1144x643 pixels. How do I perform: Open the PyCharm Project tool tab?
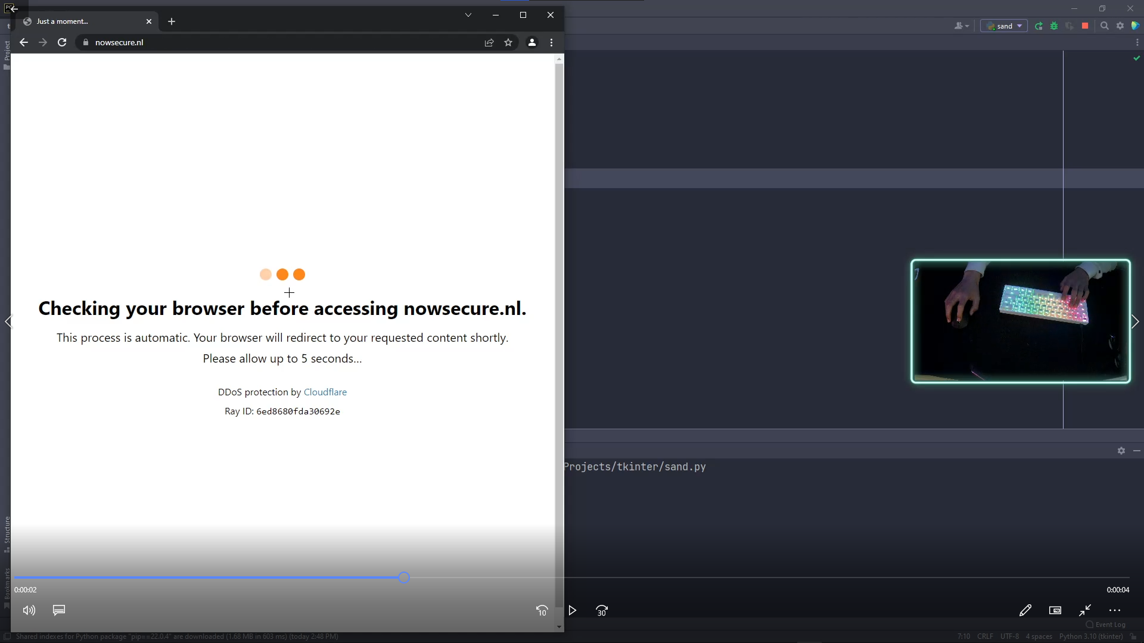click(x=7, y=55)
